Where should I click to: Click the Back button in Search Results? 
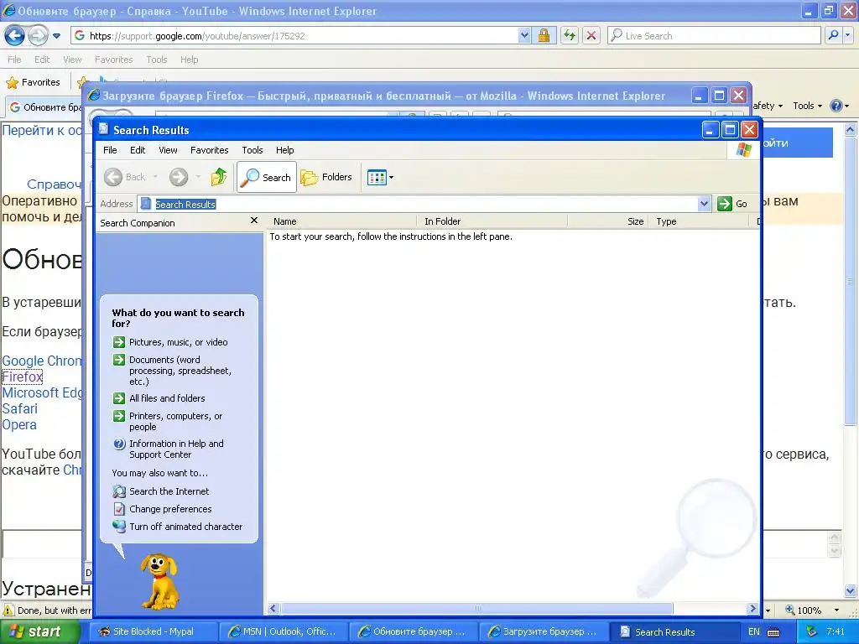125,177
